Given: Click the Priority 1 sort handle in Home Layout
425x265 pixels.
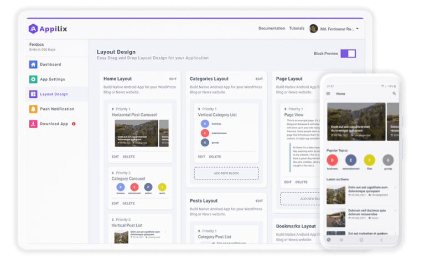Looking at the screenshot, I should pyautogui.click(x=113, y=109).
